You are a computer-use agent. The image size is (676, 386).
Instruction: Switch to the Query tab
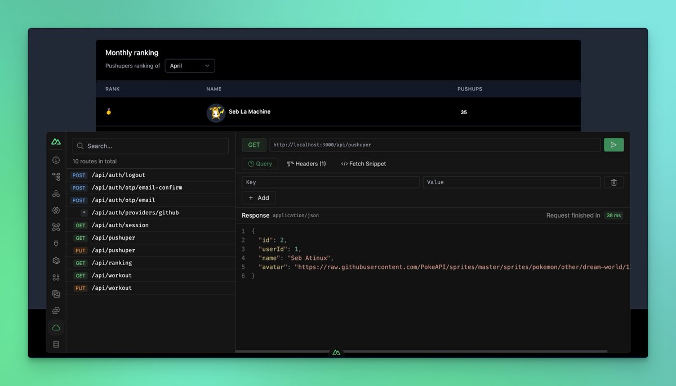pos(260,164)
